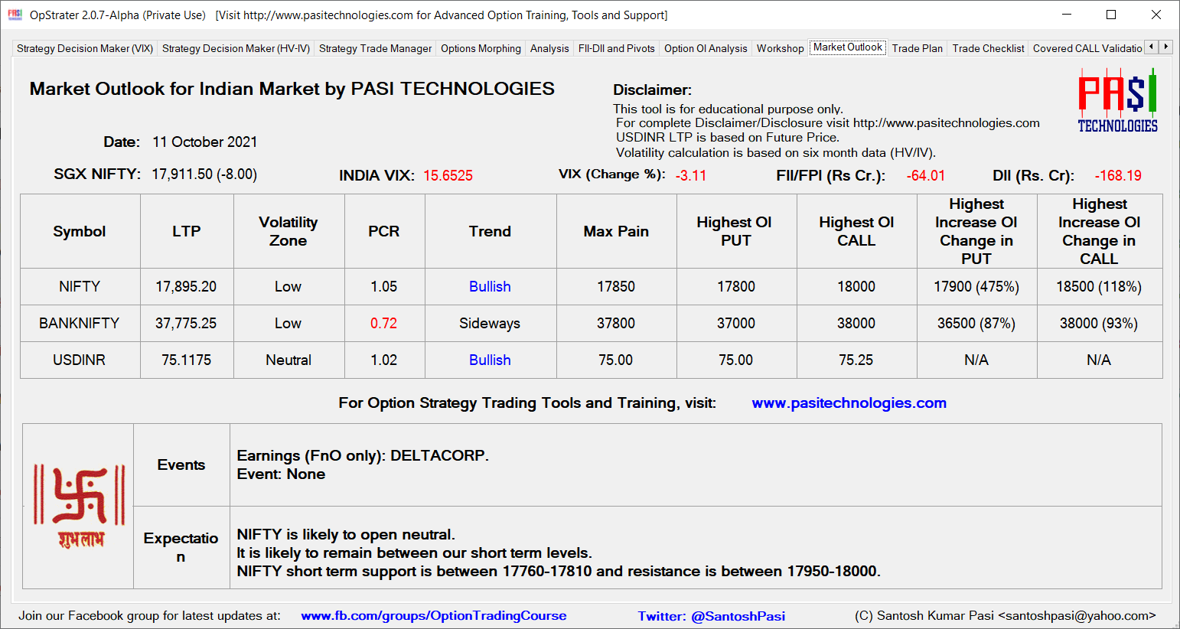This screenshot has height=629, width=1180.
Task: Switch to Options Morphing tab
Action: click(481, 48)
